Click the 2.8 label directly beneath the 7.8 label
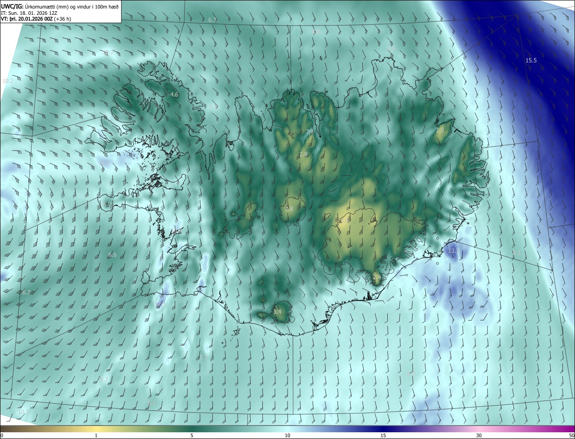Viewport: 575px width, 439px height. (x=303, y=154)
